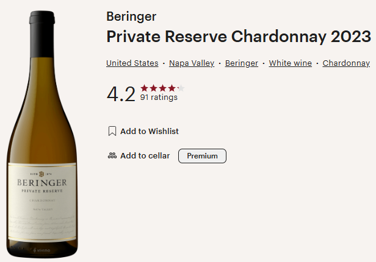The height and width of the screenshot is (262, 376).
Task: Click the fourth rating star
Action: [x=172, y=88]
